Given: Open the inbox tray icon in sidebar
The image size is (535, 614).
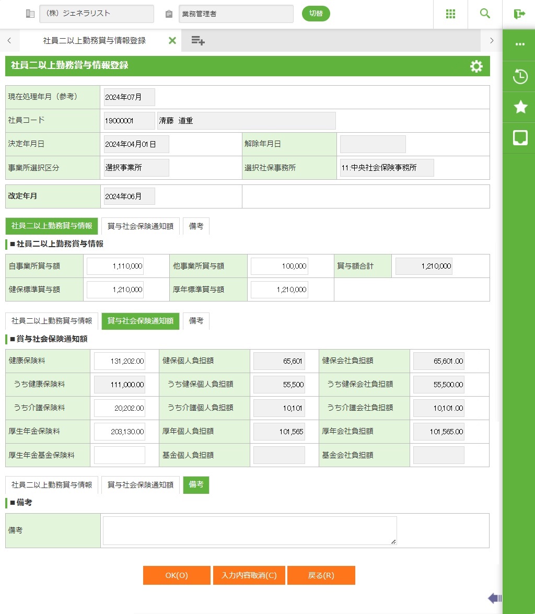Looking at the screenshot, I should click(x=520, y=138).
